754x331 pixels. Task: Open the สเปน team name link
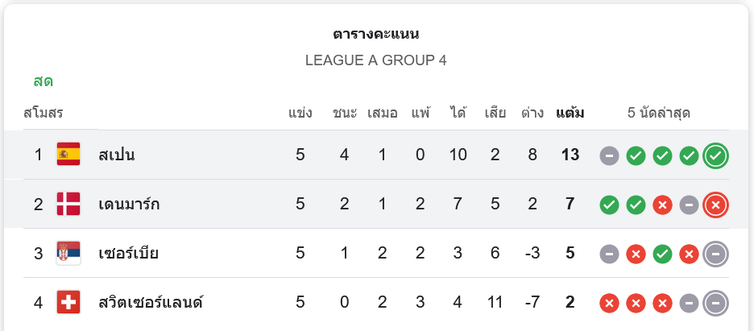117,155
